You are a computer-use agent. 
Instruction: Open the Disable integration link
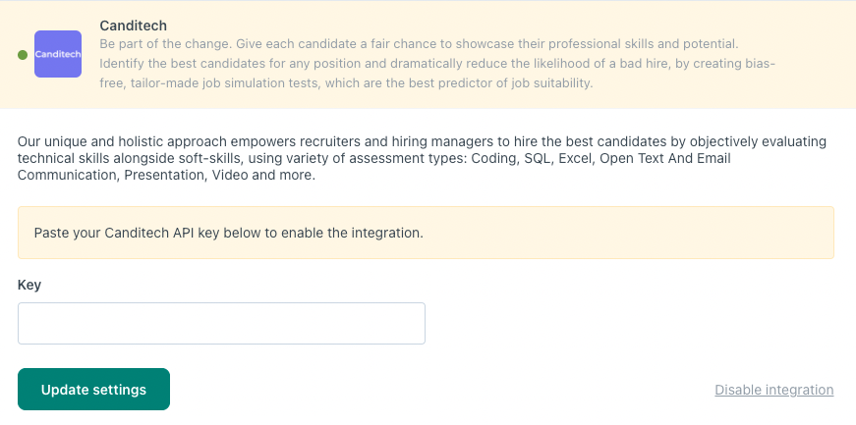[x=774, y=390]
